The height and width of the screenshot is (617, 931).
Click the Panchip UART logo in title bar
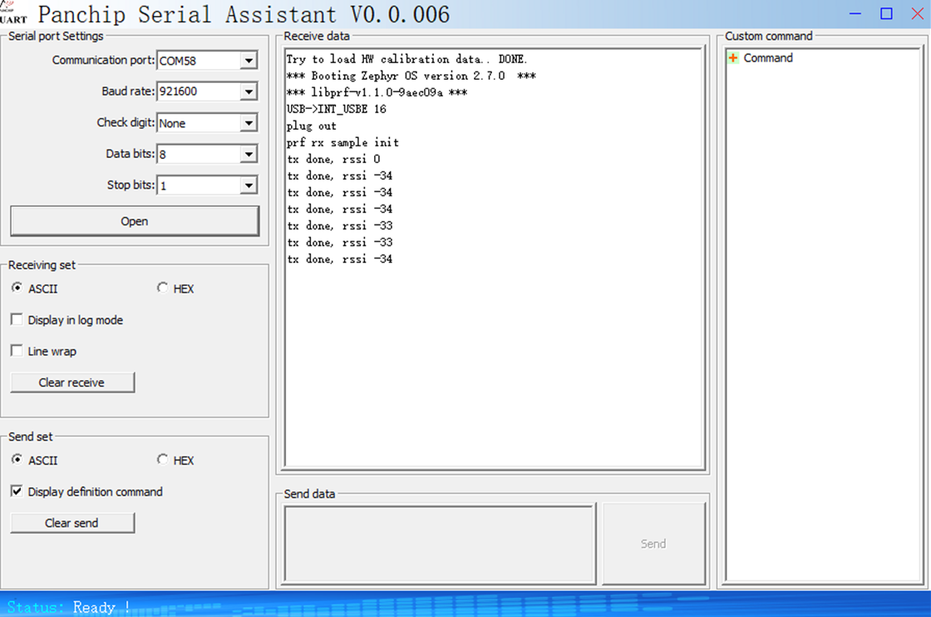click(x=13, y=12)
